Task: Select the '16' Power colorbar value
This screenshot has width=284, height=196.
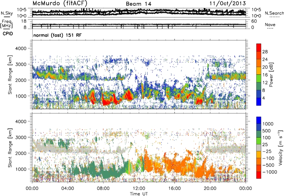Action: tap(265, 75)
